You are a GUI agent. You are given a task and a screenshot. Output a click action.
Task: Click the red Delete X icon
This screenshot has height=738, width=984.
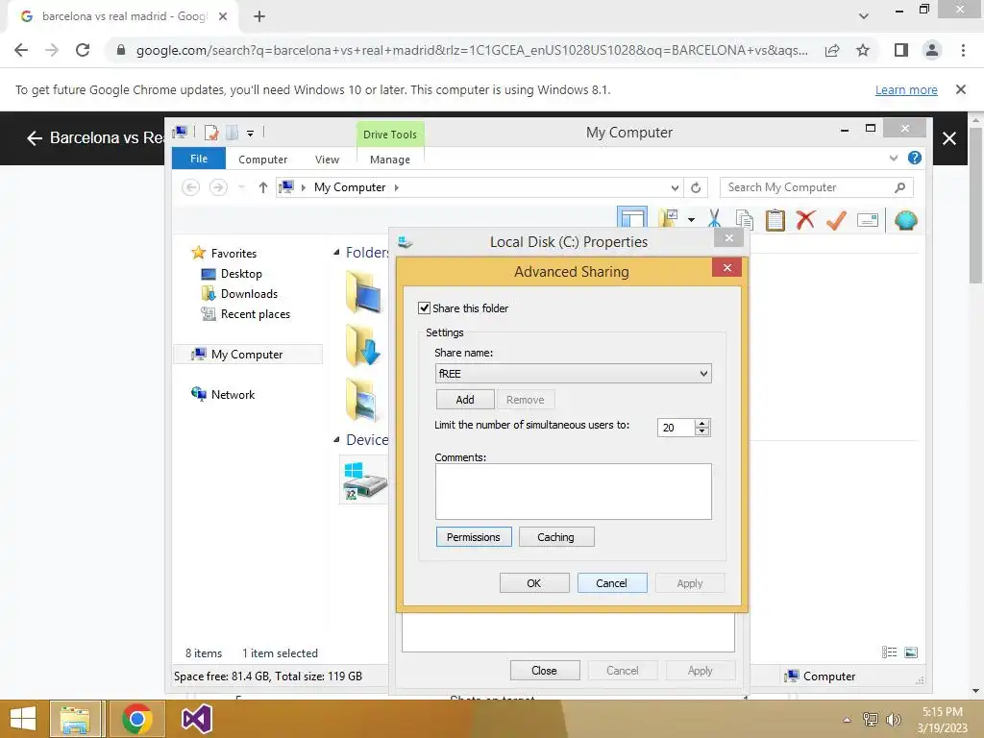(806, 220)
